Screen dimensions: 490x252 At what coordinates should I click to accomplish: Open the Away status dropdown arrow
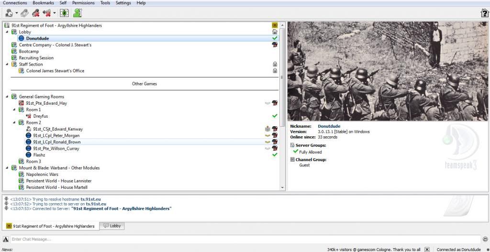[x=17, y=13]
